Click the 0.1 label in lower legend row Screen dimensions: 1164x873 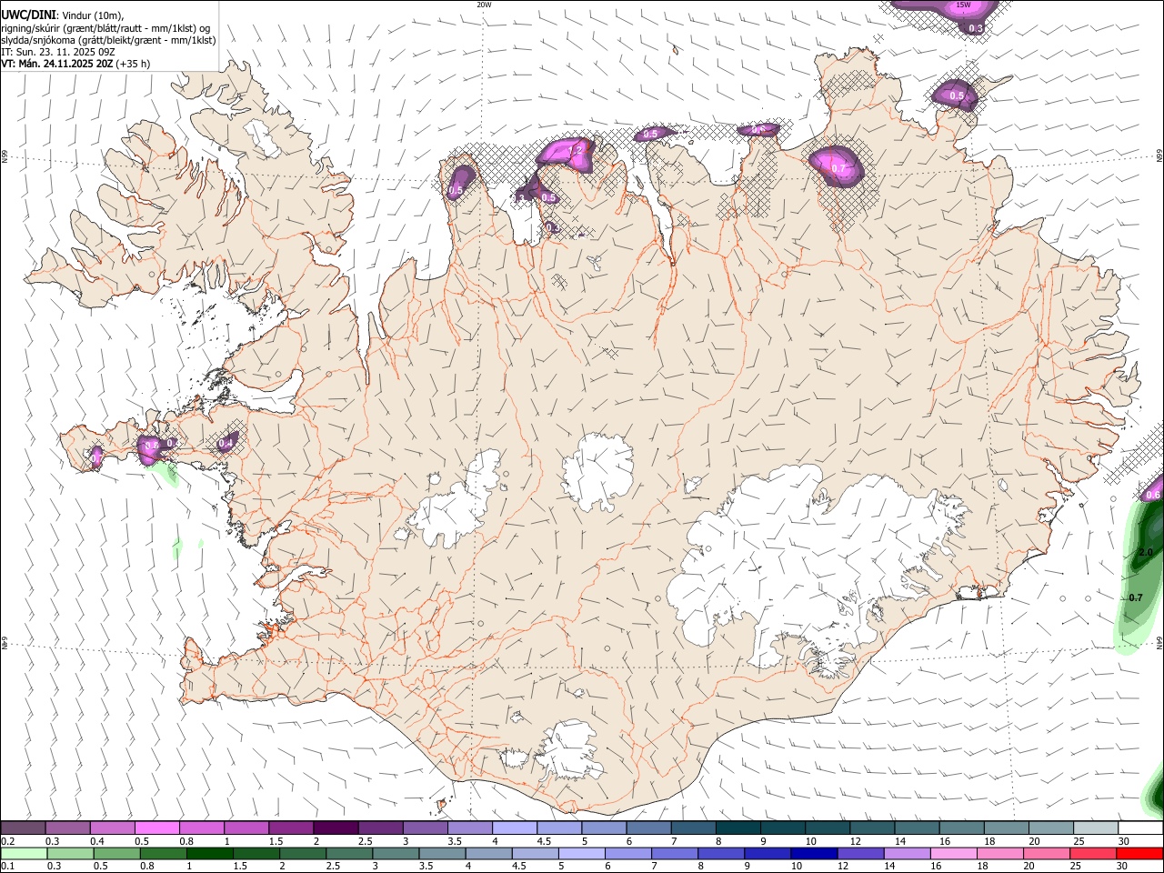7,866
